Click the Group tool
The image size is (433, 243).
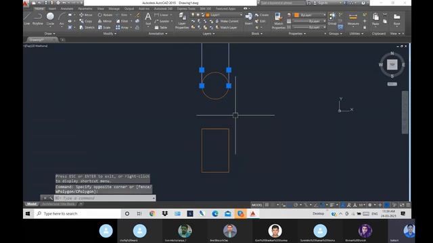pyautogui.click(x=332, y=19)
